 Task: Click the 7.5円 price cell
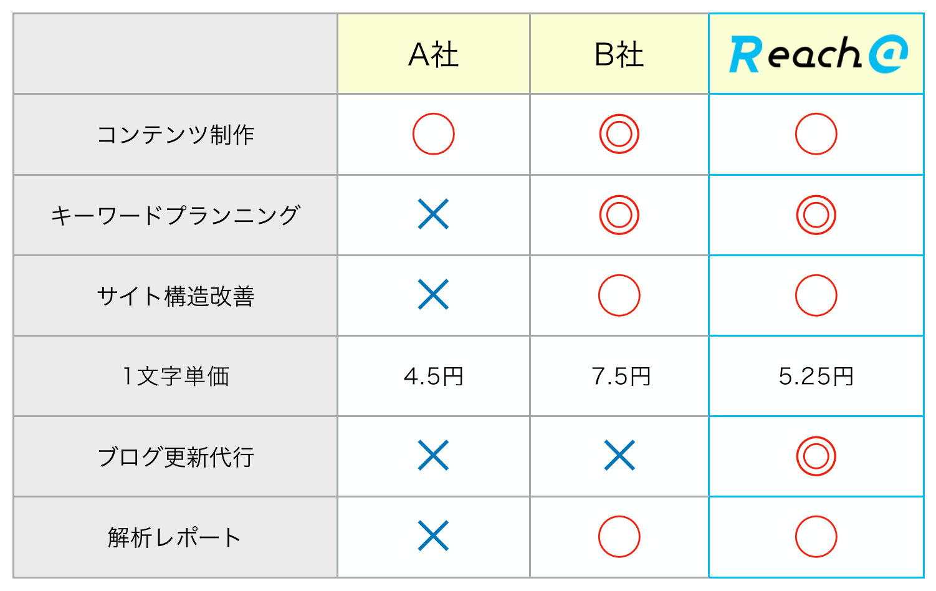pyautogui.click(x=619, y=376)
